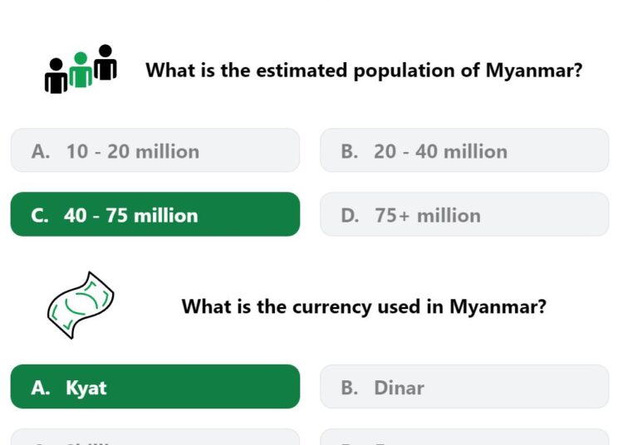Image resolution: width=623 pixels, height=445 pixels.
Task: Click the green person figure in the icon
Action: pyautogui.click(x=81, y=70)
